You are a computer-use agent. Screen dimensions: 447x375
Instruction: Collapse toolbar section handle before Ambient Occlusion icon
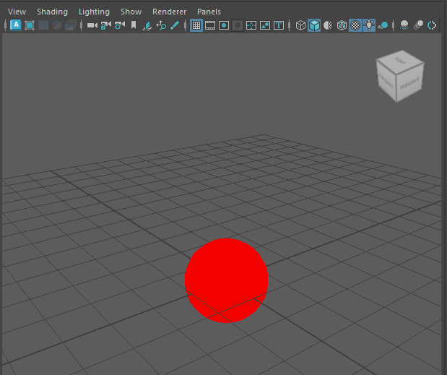(x=394, y=25)
